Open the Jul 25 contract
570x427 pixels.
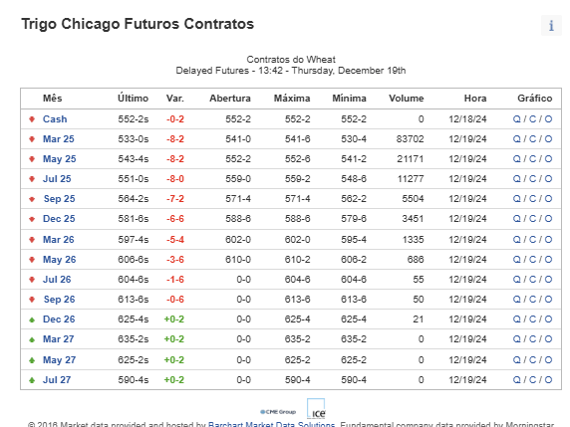click(57, 179)
